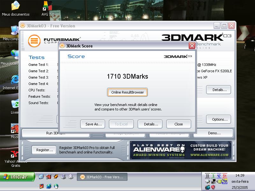Launch Mozilla from the quick launch bar

(48, 177)
